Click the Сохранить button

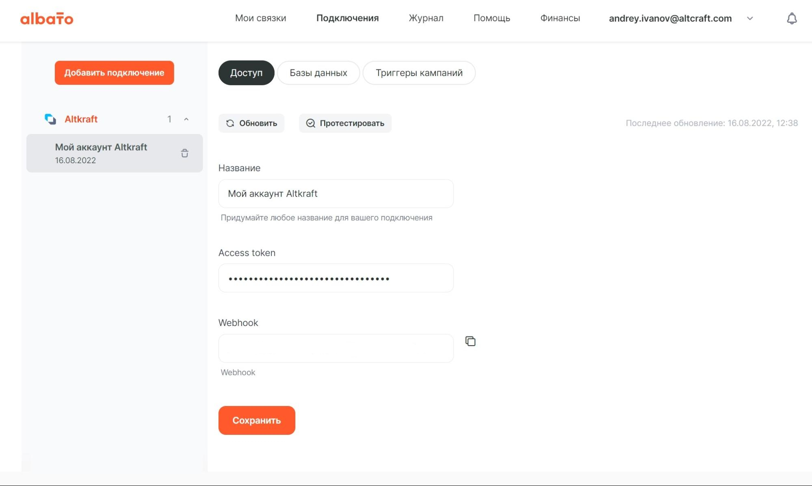click(x=257, y=420)
